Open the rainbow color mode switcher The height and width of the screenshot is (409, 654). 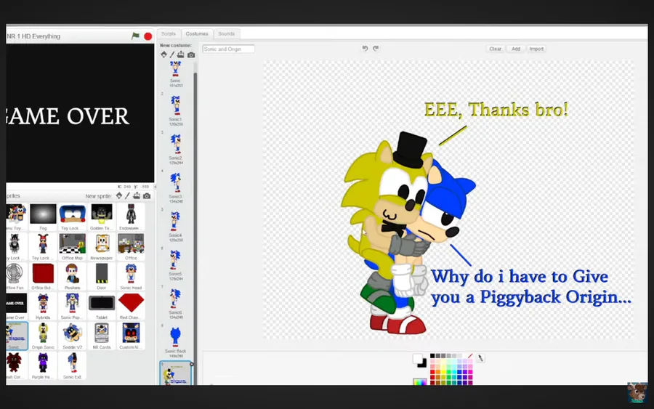pyautogui.click(x=419, y=381)
